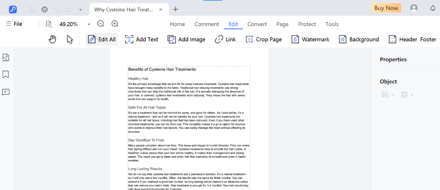Screen dimensions: 440x190
Task: Open the comments panel sidebar icon
Action: 6,92
